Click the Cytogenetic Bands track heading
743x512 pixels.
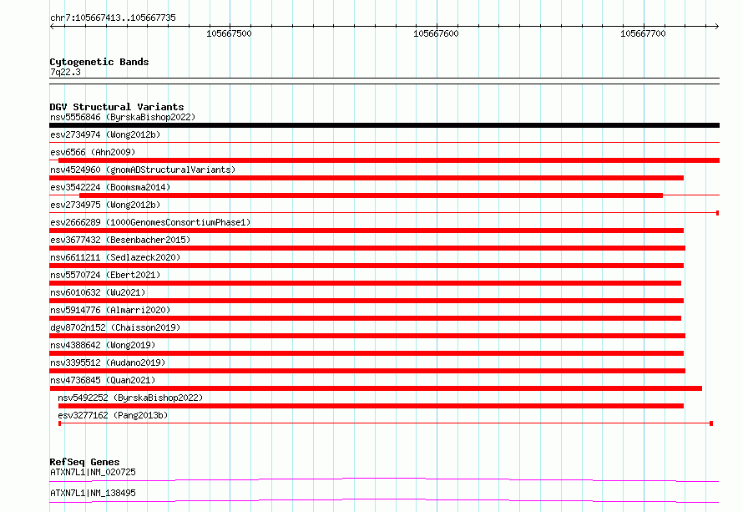[99, 62]
